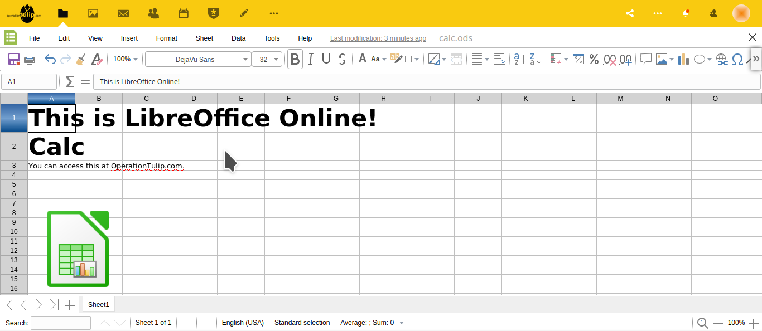The height and width of the screenshot is (331, 762).
Task: Set font color with the A icon
Action: click(363, 59)
